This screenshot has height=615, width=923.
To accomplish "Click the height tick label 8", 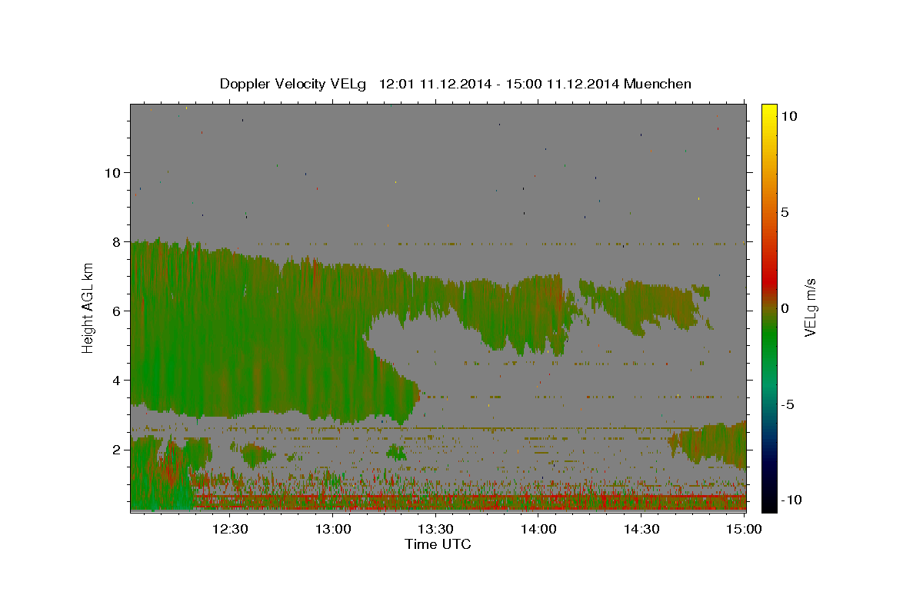I will point(117,241).
